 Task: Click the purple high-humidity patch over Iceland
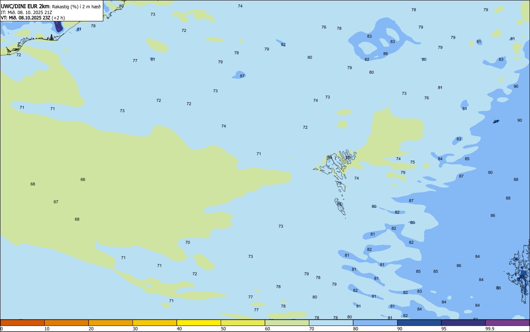[x=58, y=27]
